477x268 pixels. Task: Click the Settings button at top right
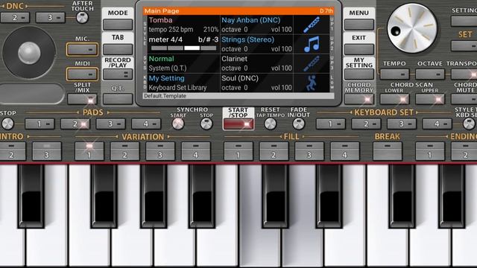click(464, 22)
